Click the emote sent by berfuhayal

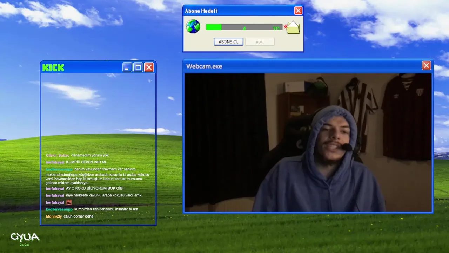pos(69,202)
